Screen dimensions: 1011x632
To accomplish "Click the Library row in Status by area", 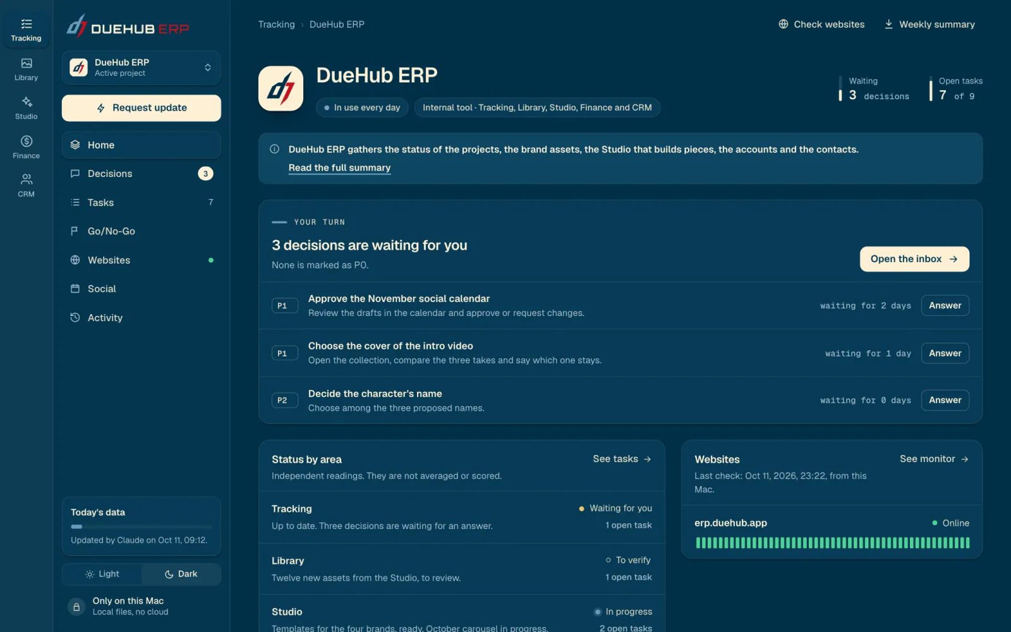I will [x=462, y=569].
